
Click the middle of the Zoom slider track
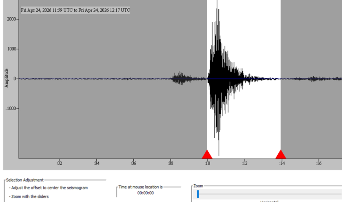268,194
